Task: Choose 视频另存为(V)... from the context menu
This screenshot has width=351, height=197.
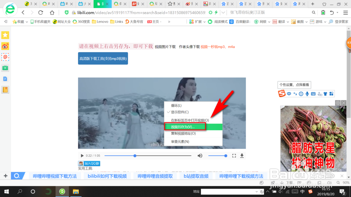Action: click(x=193, y=127)
